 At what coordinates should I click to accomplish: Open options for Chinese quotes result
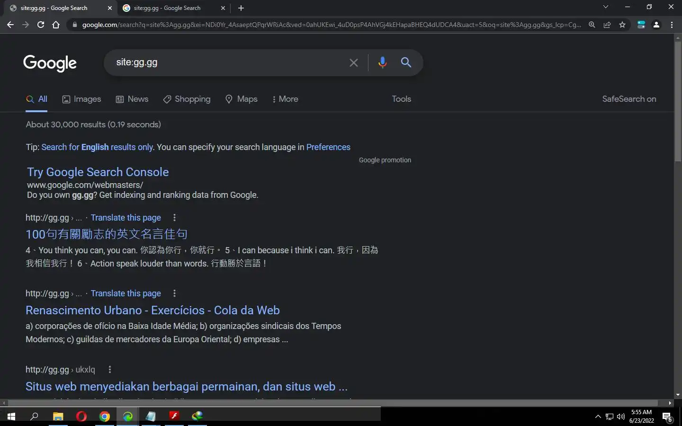pyautogui.click(x=174, y=218)
